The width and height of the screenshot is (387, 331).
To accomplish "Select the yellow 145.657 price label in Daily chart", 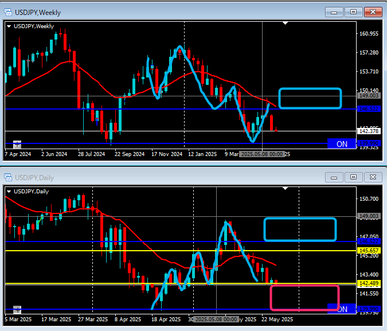I will (369, 251).
